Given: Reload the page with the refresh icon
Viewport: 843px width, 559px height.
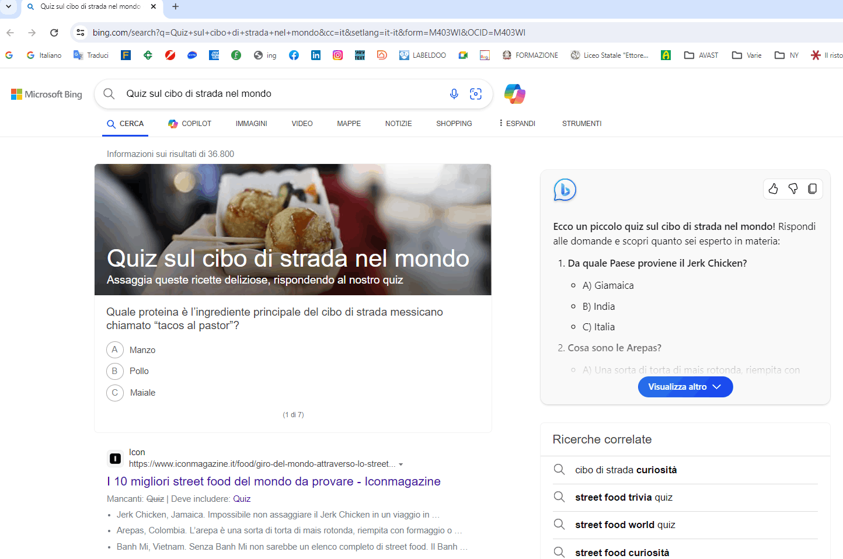Looking at the screenshot, I should click(x=54, y=33).
